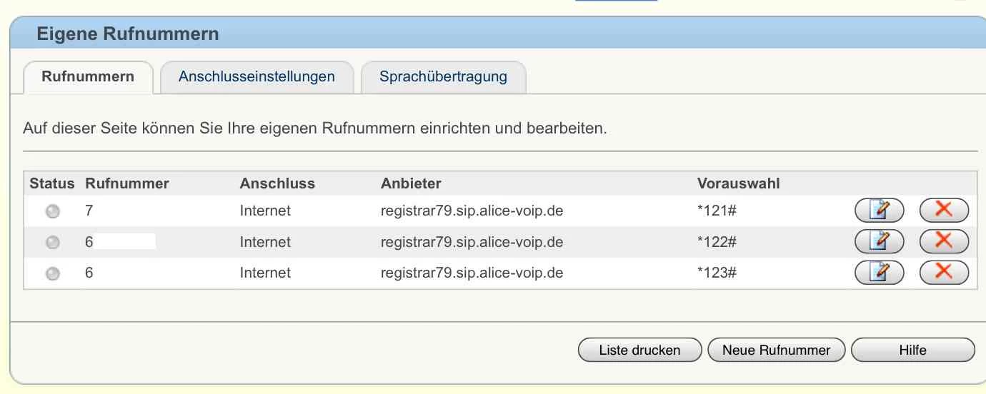Delete the number with prefix *123#
Image resolution: width=986 pixels, height=394 pixels.
pyautogui.click(x=944, y=272)
